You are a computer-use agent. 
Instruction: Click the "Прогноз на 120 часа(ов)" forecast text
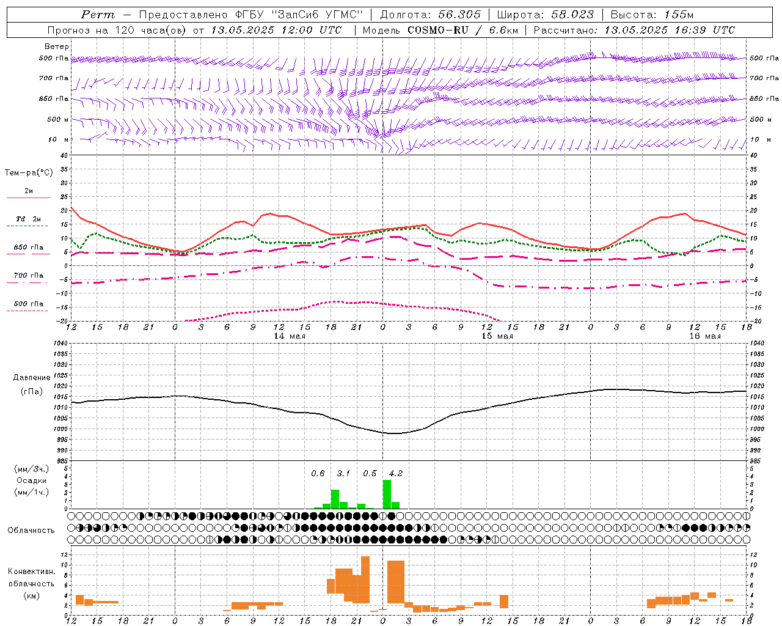pos(117,30)
